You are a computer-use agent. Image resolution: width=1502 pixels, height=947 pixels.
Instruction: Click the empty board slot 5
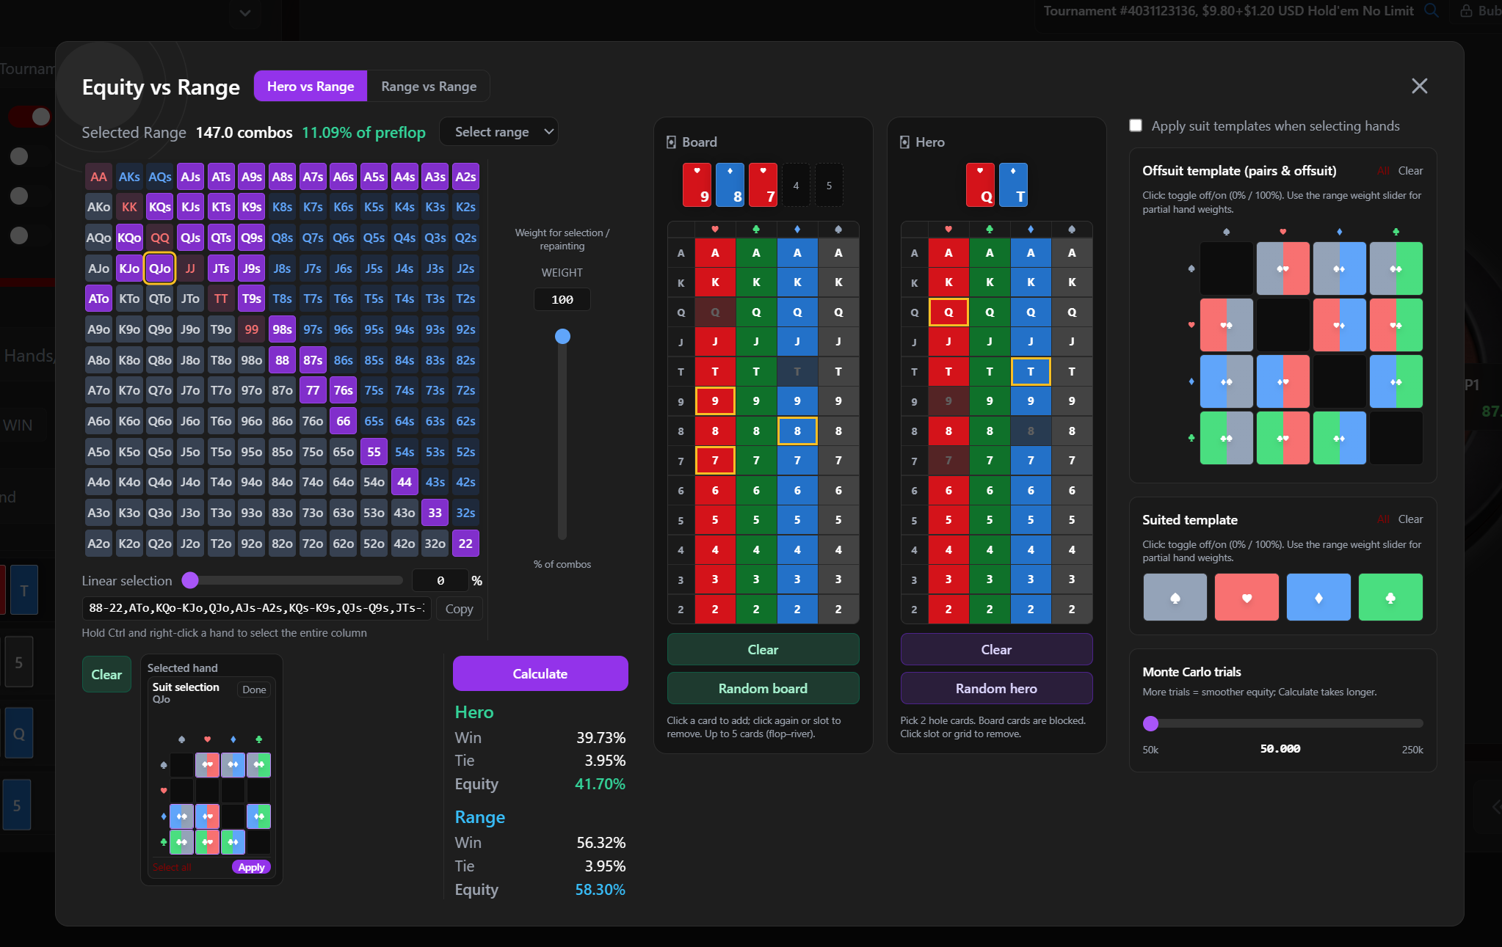tap(829, 185)
